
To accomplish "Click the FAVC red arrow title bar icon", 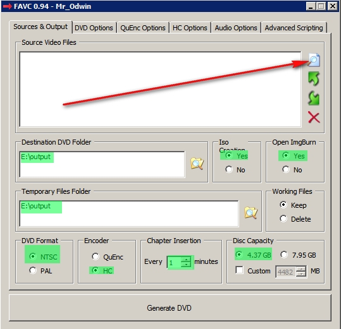I will [7, 6].
